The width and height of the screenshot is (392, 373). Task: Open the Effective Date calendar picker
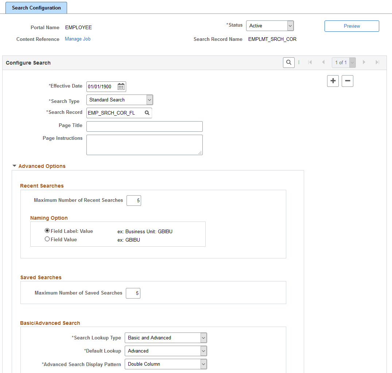121,86
